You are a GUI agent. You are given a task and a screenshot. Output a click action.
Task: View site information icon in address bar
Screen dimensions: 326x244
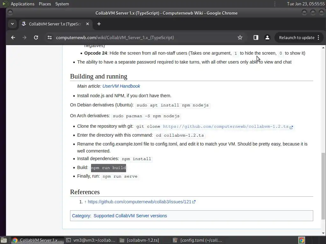[49, 37]
